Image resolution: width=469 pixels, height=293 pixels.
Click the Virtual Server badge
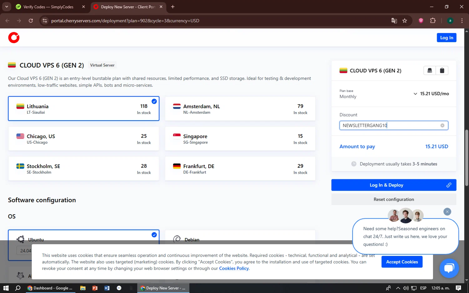click(x=102, y=65)
